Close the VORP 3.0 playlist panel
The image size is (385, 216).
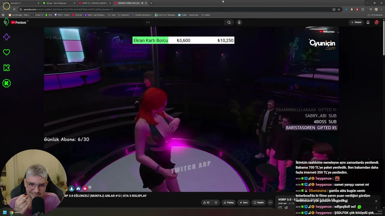coord(376,201)
